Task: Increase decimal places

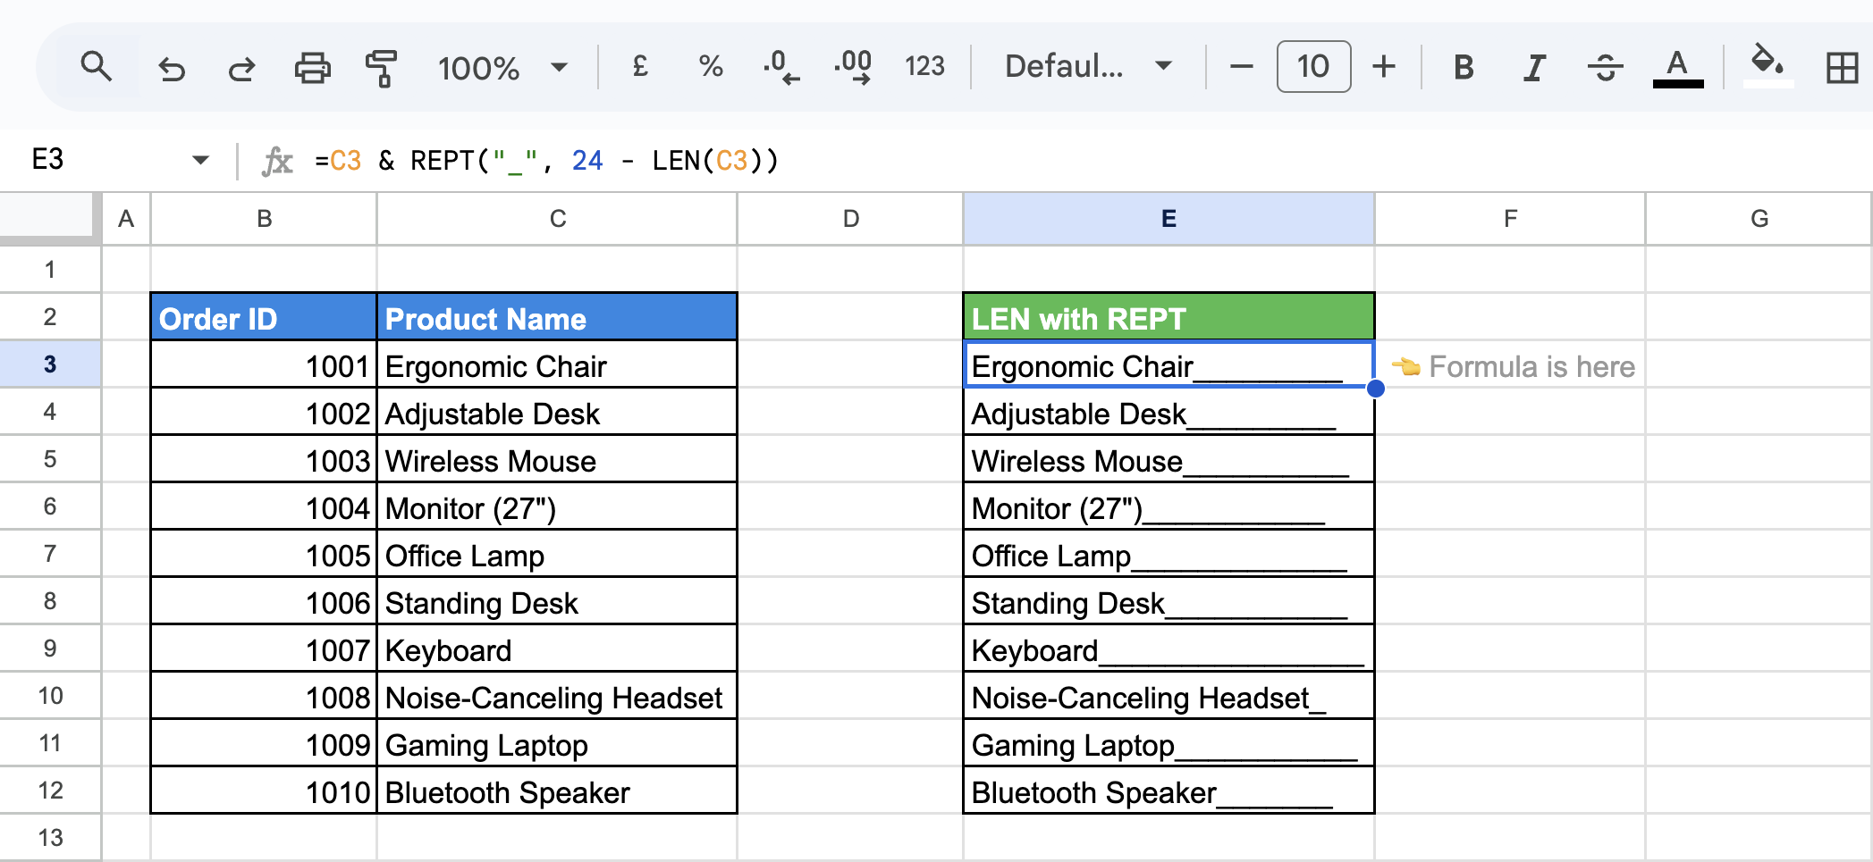Action: click(x=853, y=67)
